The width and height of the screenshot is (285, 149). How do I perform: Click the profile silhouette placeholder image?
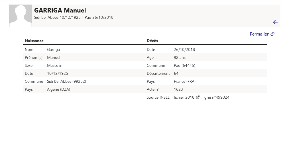pos(21,16)
